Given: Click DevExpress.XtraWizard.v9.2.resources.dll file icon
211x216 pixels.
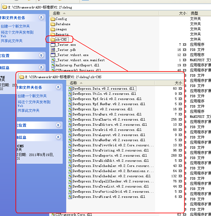Looking at the screenshot, I should (x=70, y=197).
